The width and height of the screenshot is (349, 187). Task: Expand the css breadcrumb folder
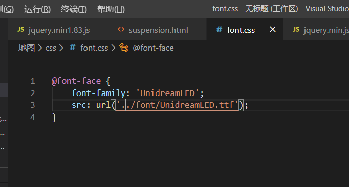tap(51, 48)
